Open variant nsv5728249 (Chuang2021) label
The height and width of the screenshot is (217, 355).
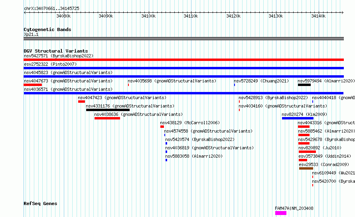pyautogui.click(x=261, y=81)
